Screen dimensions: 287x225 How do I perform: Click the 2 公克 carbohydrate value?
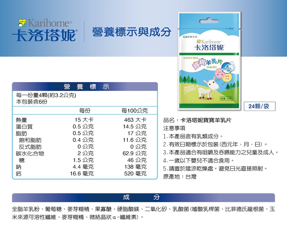[x=86, y=153]
